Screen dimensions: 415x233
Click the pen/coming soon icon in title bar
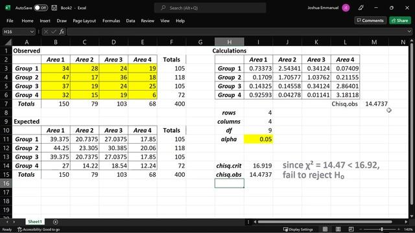tap(361, 8)
